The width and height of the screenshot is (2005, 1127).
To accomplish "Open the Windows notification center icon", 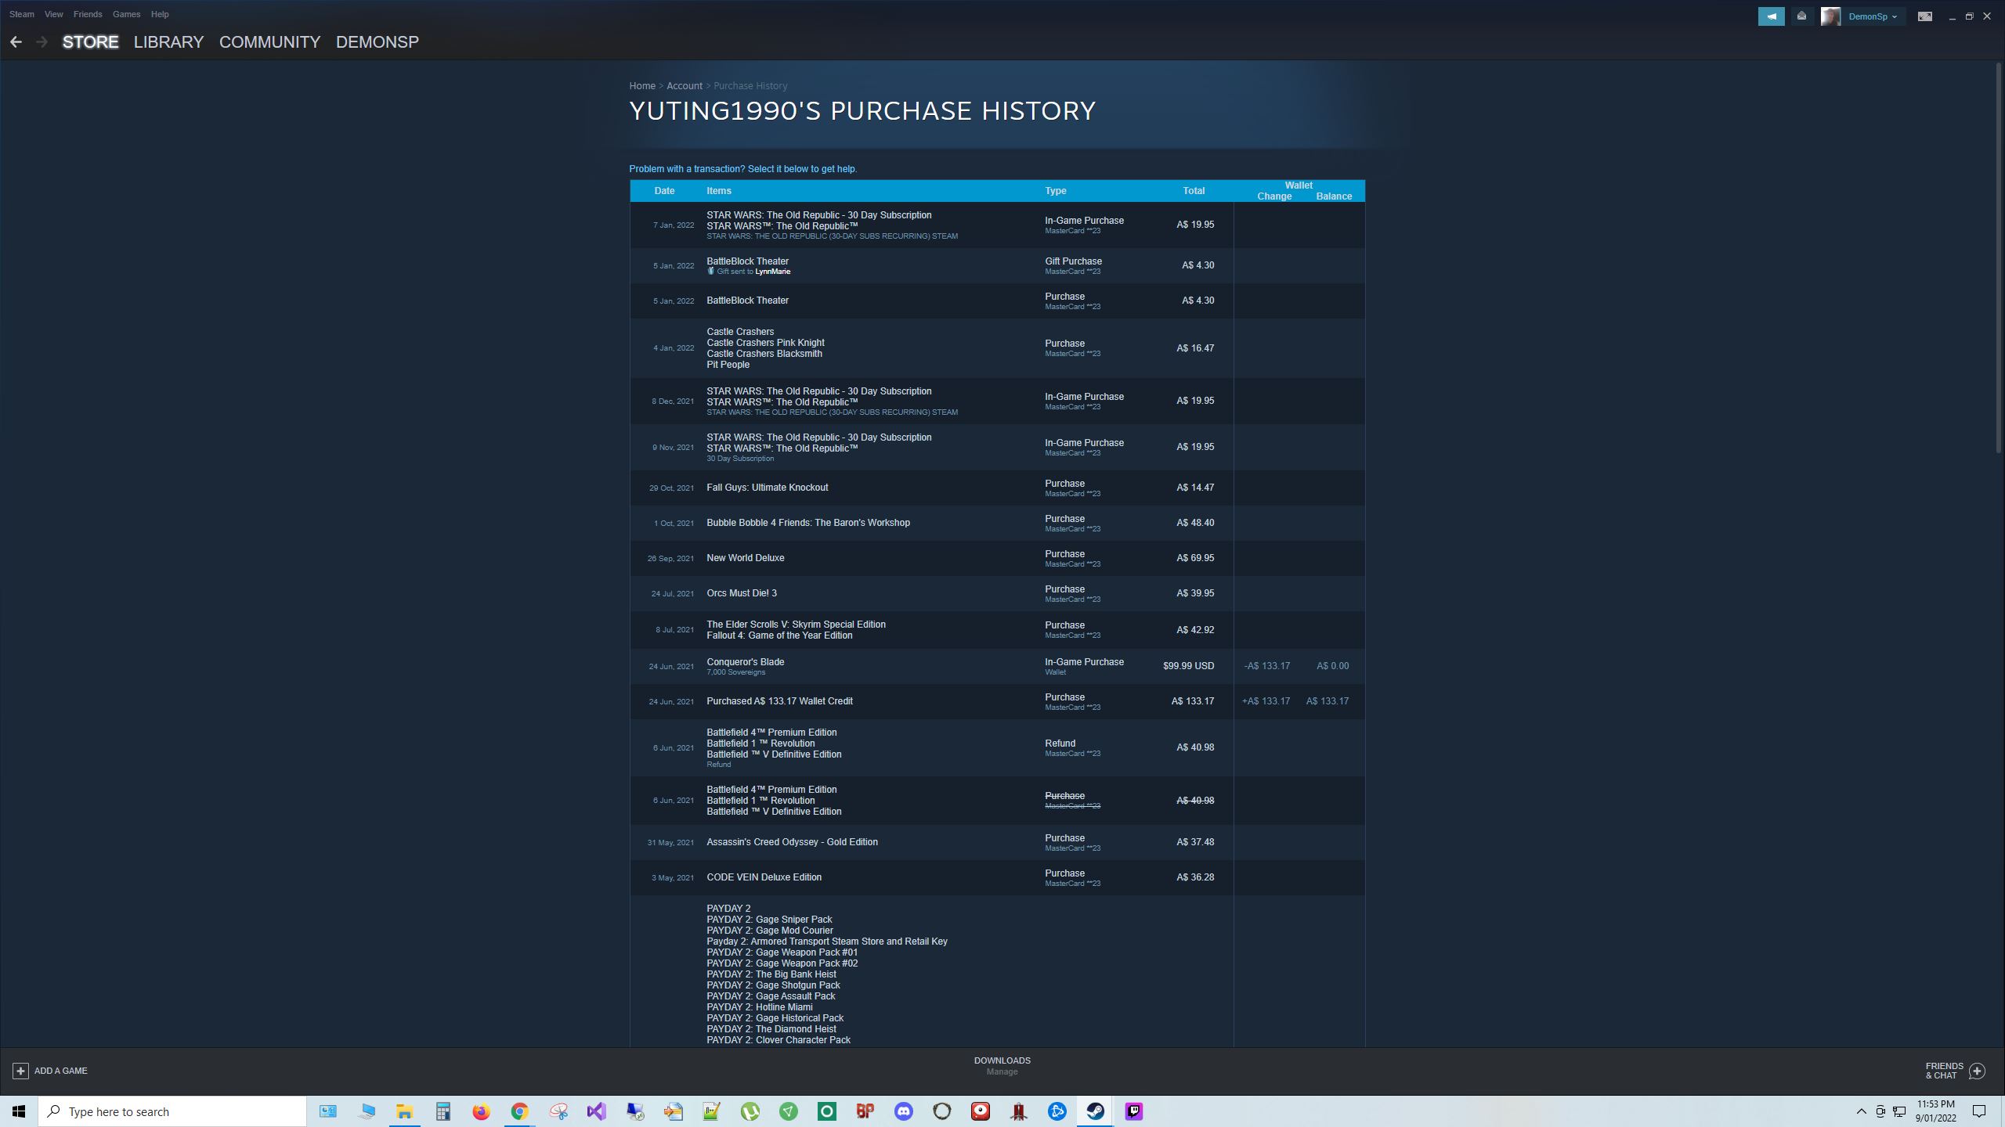I will point(1979,1111).
